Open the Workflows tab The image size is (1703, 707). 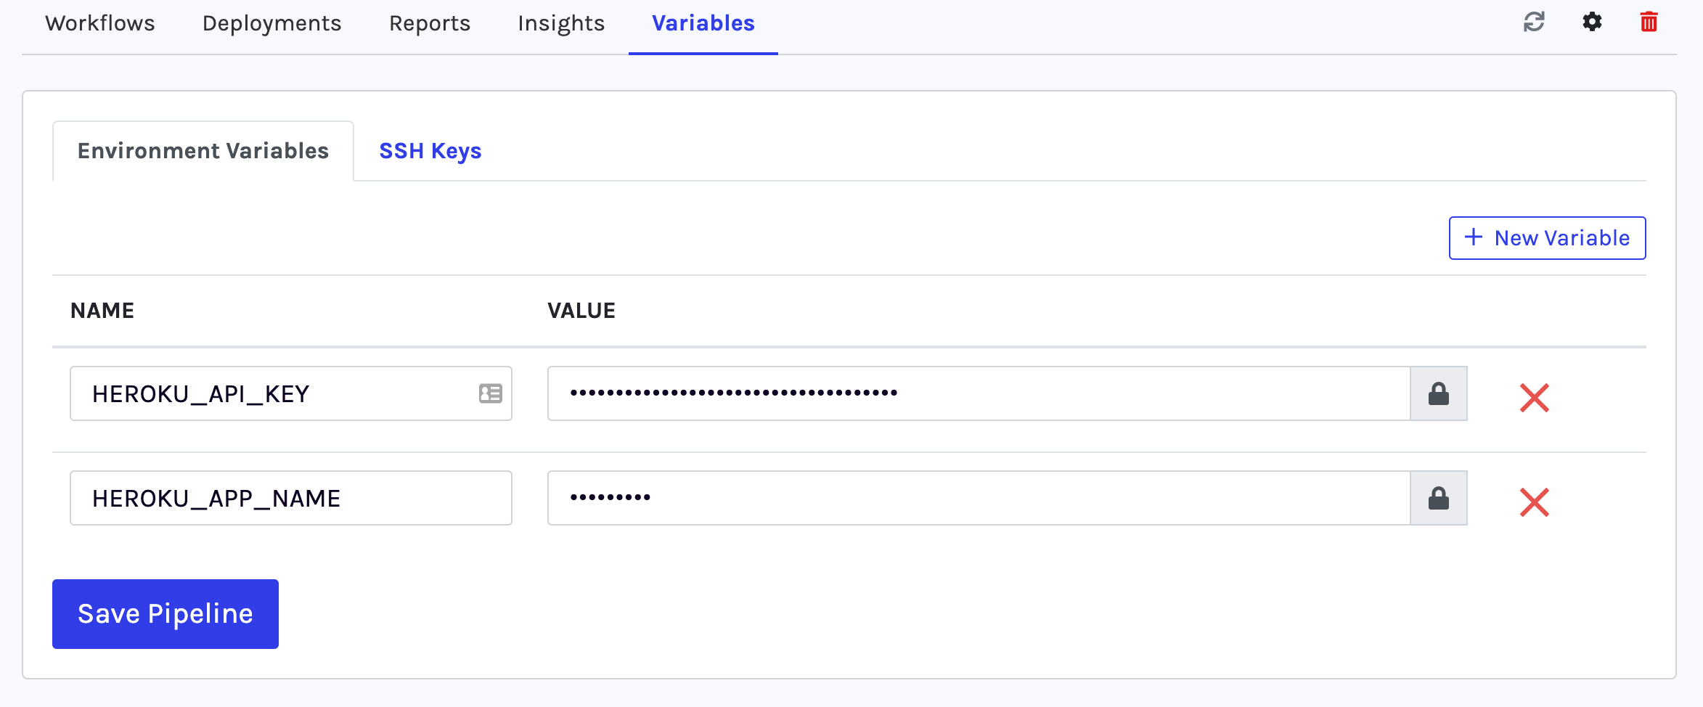pos(100,23)
